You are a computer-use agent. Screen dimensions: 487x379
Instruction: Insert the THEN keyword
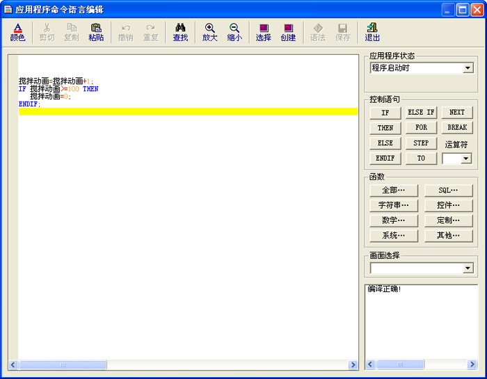pos(385,128)
